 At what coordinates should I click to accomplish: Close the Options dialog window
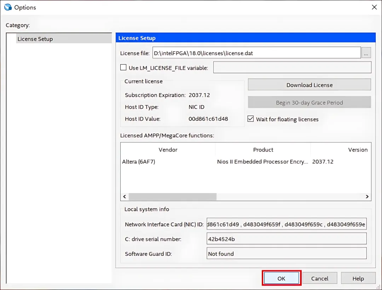point(374,7)
